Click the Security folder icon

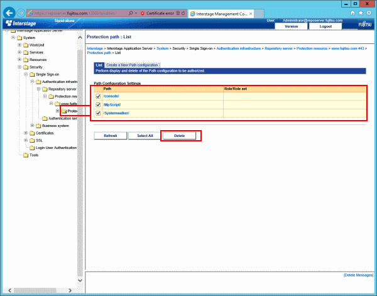(26, 67)
